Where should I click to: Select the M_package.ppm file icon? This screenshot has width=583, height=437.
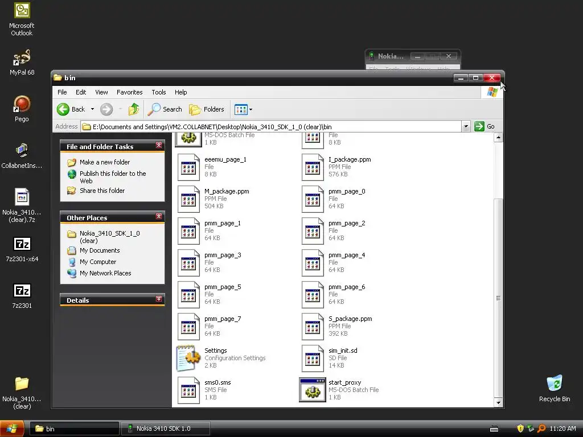(188, 199)
